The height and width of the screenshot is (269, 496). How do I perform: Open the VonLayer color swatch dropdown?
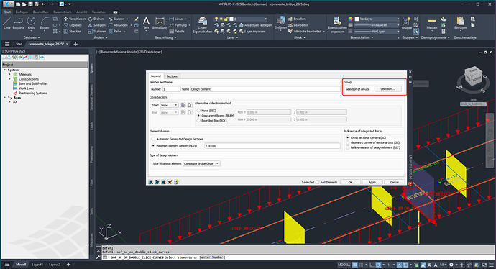377,19
